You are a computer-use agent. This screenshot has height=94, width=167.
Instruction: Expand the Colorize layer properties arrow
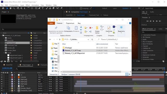pyautogui.click(x=10, y=77)
